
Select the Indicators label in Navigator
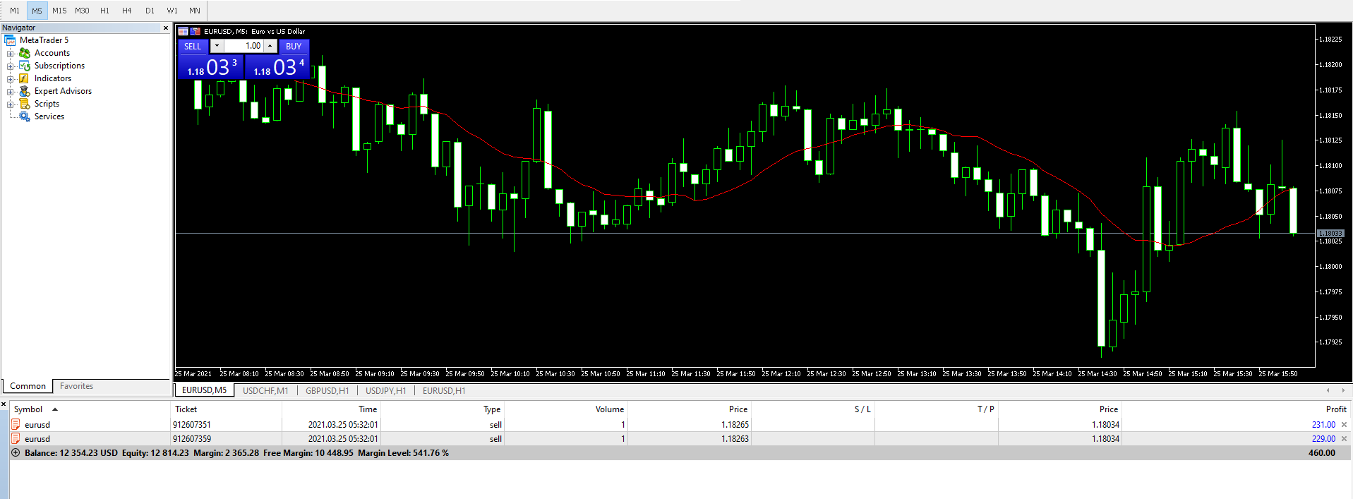tap(53, 78)
